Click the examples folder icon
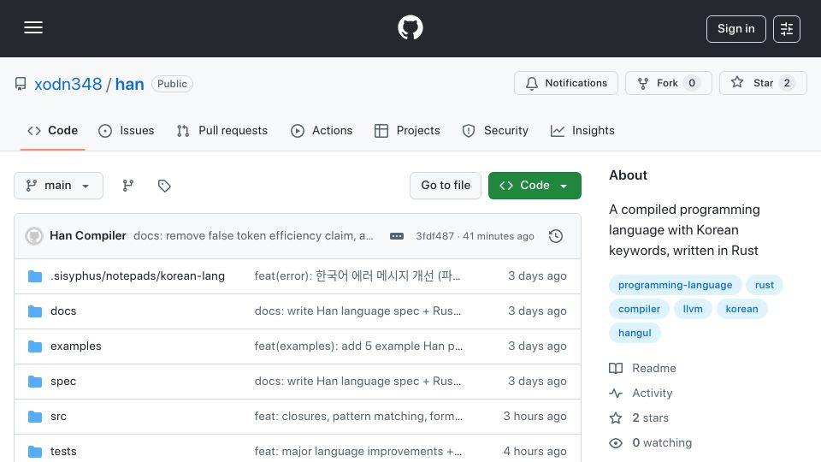The width and height of the screenshot is (821, 462). click(35, 346)
